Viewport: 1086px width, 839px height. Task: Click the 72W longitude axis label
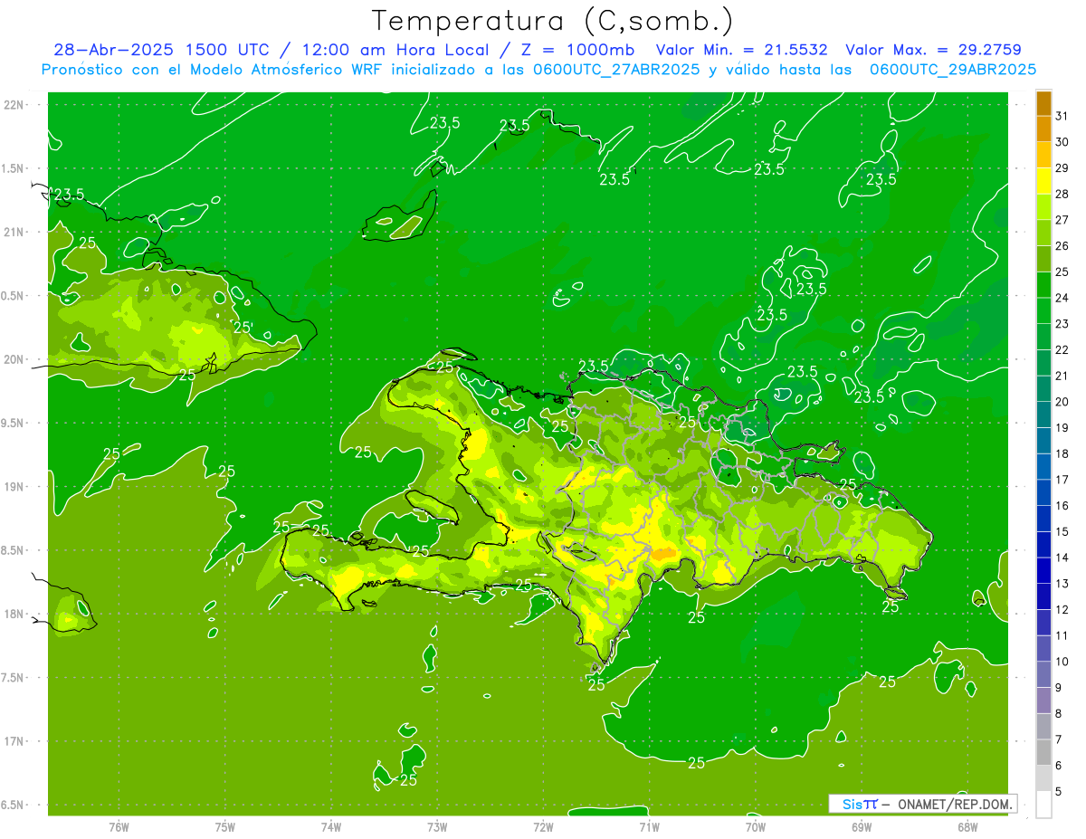pos(543,826)
